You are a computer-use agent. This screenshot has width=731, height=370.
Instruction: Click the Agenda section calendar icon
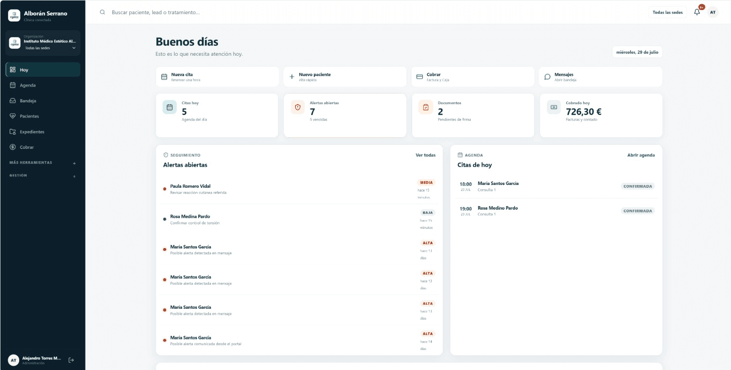click(460, 155)
